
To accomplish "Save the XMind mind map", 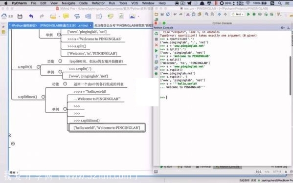I will pyautogui.click(x=20, y=17).
